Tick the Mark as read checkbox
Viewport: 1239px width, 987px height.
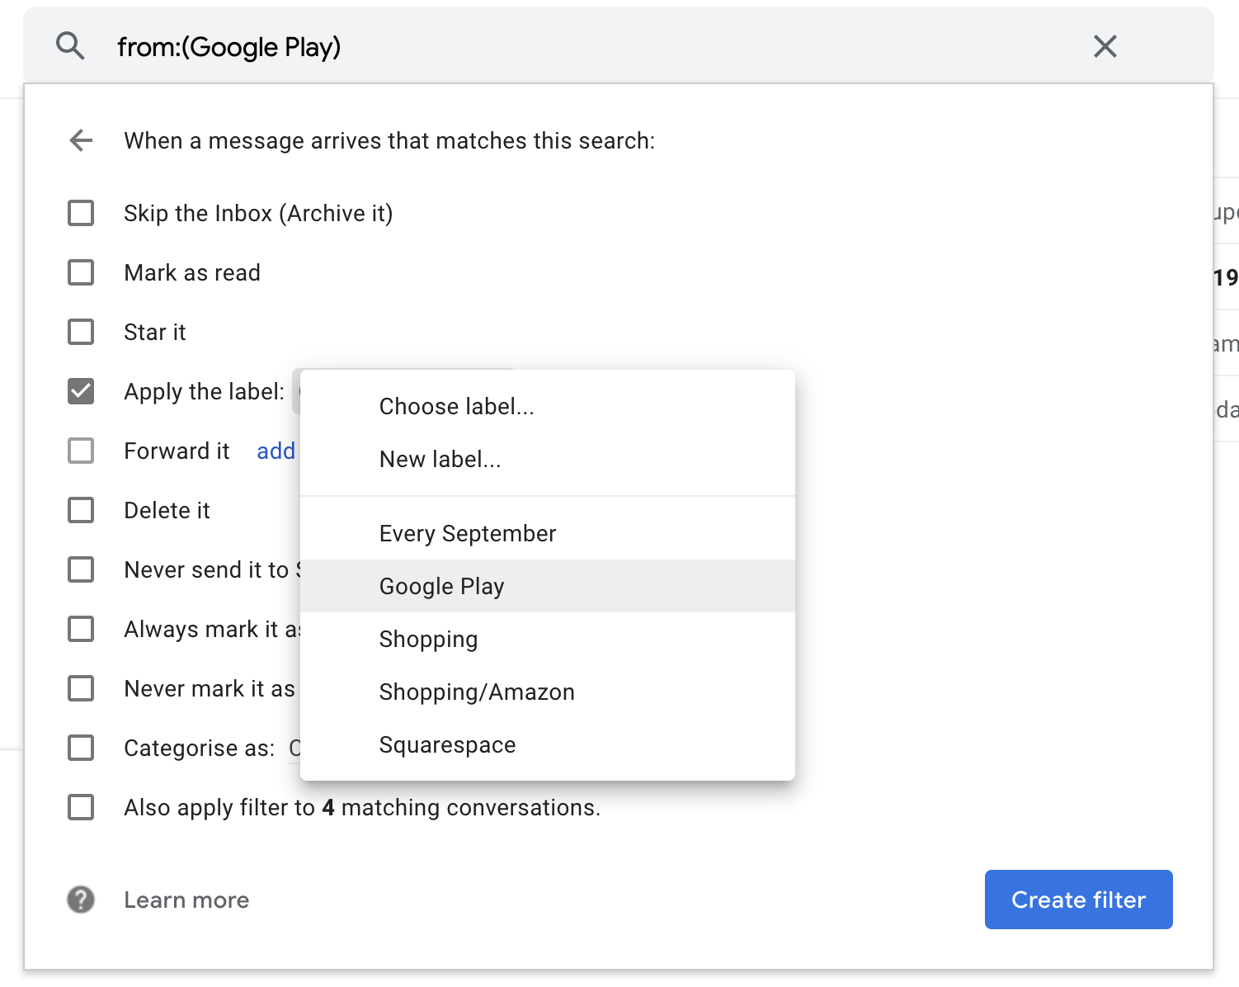(x=81, y=272)
